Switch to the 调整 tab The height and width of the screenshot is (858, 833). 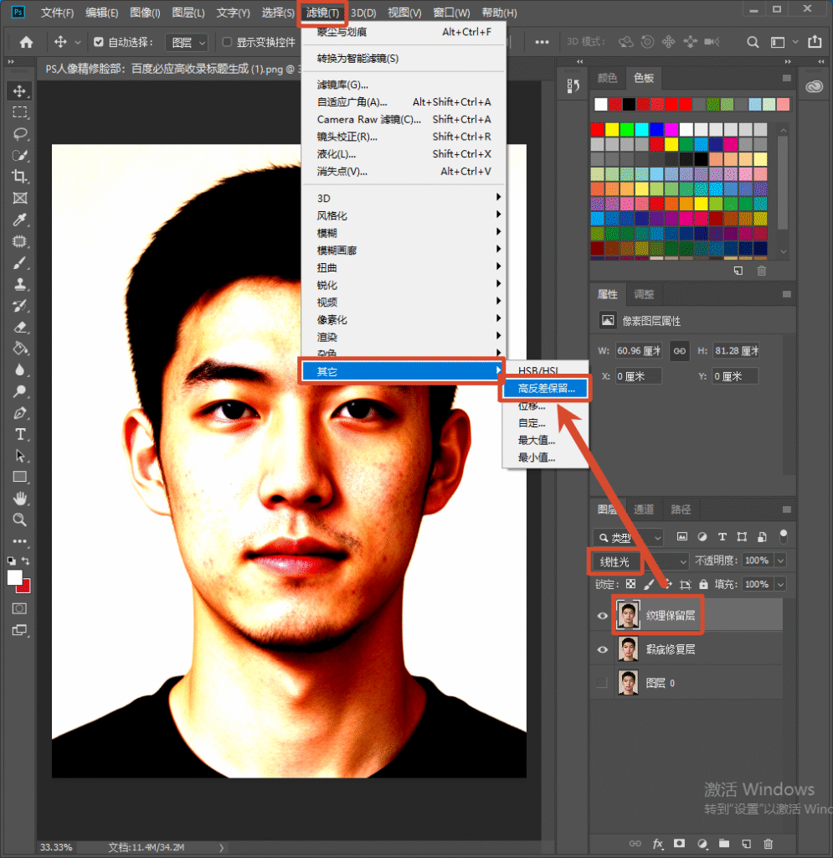pos(643,294)
